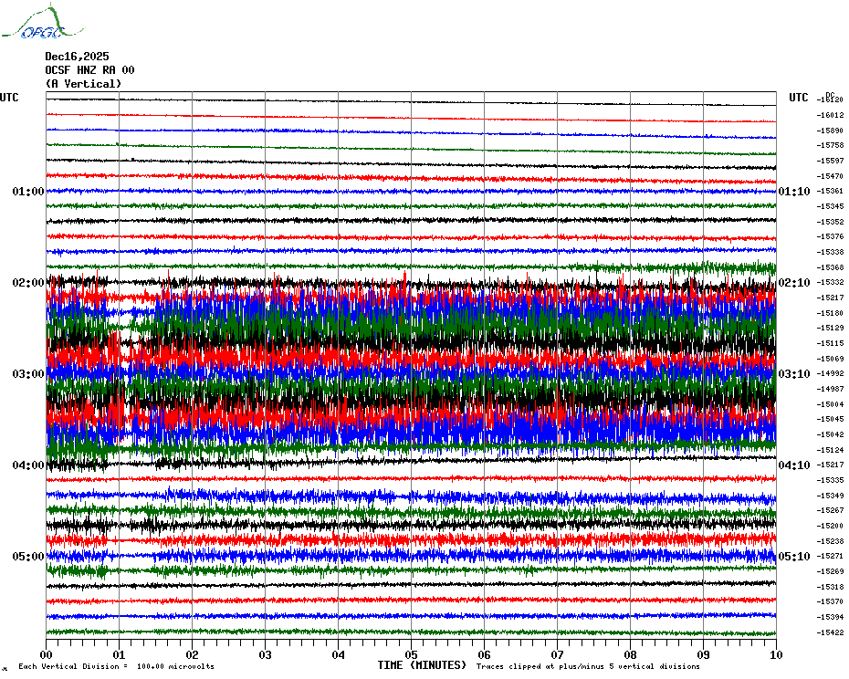Click the DC offset value "-15180"

pos(830,313)
